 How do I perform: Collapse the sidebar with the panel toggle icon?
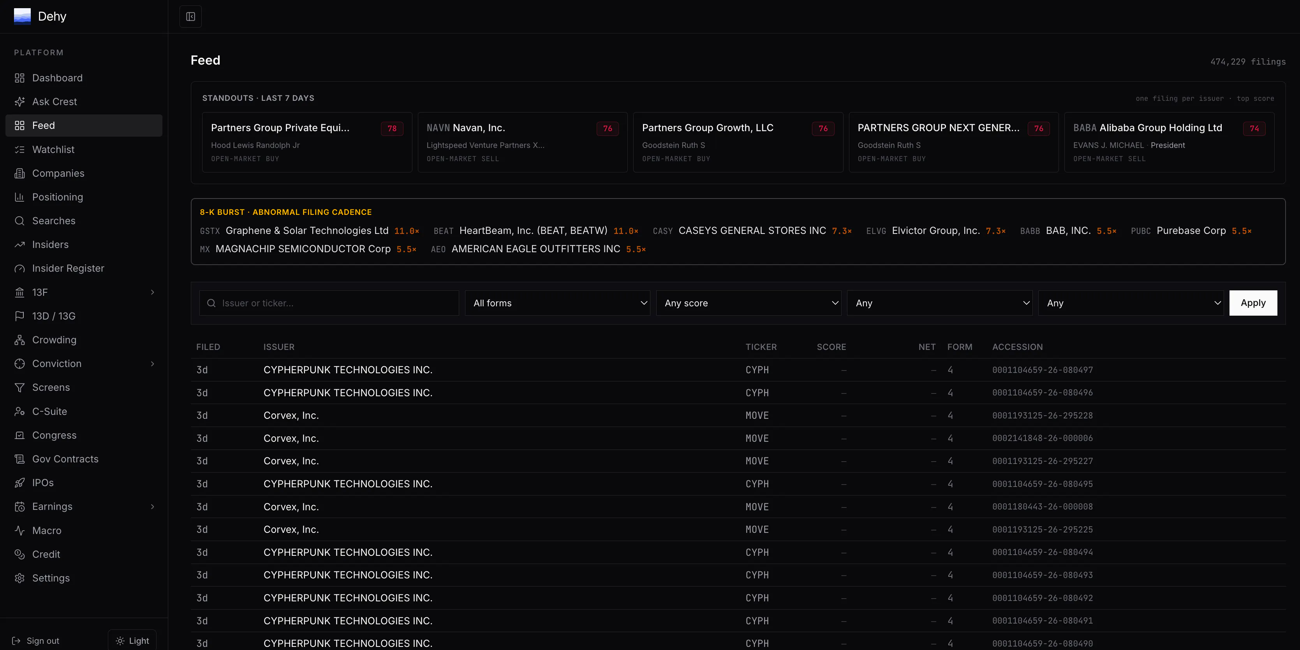(190, 17)
